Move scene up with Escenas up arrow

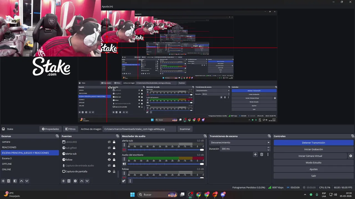click(21, 181)
